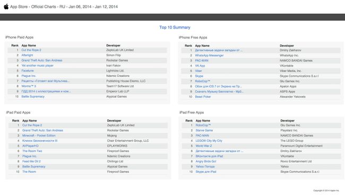Open the Afterlight app link
Image resolution: width=345 pixels, height=195 pixels.
click(x=27, y=55)
